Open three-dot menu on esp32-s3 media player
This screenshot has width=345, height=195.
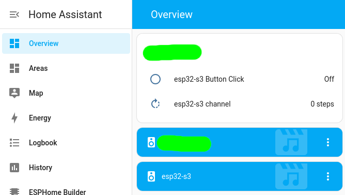point(328,176)
